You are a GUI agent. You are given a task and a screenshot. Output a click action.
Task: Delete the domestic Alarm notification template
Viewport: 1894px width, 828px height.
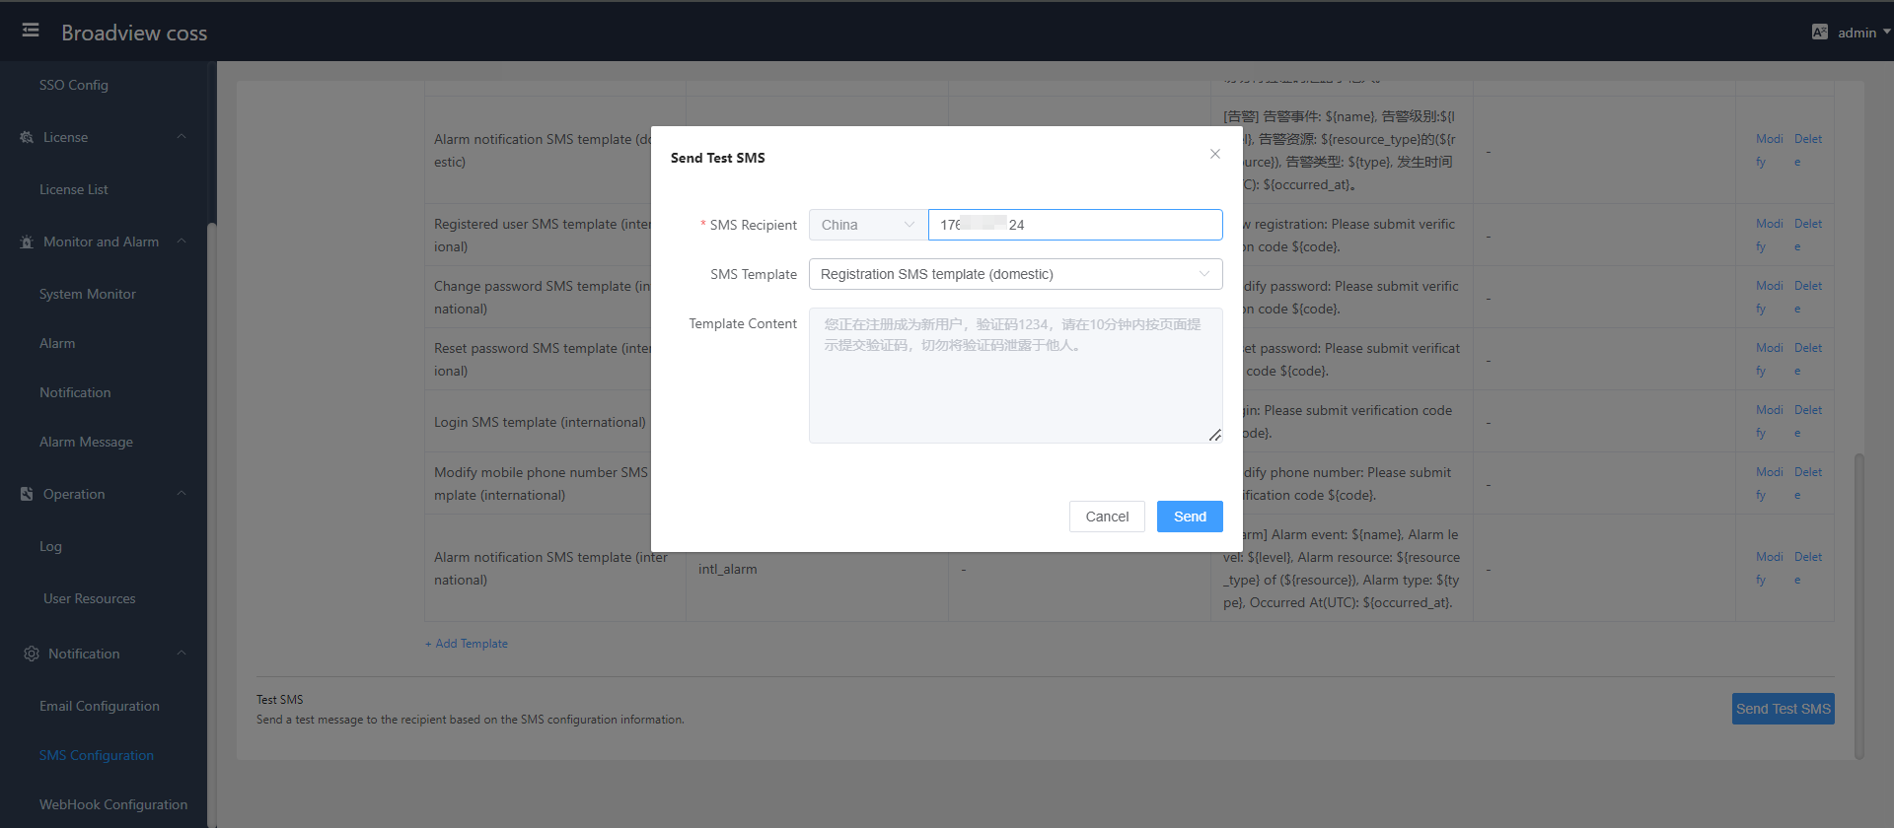click(1807, 150)
